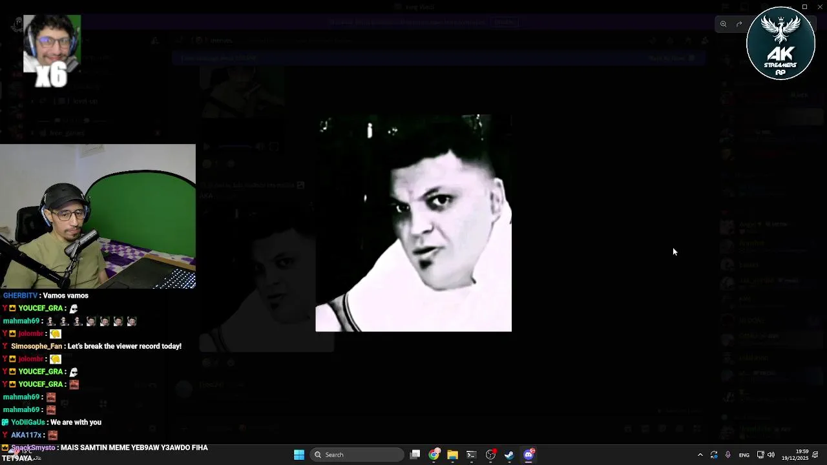The image size is (827, 465).
Task: Click message "Let's break the viewer record today!"
Action: pos(125,346)
